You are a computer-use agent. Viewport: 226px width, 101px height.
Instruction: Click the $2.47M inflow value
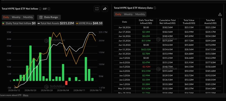click(x=146, y=62)
